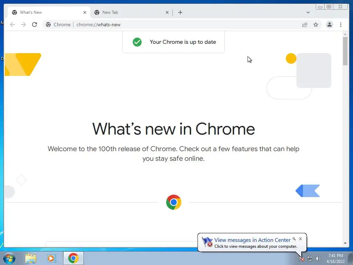353x265 pixels.
Task: Open Windows Explorer from taskbar
Action: 31,258
